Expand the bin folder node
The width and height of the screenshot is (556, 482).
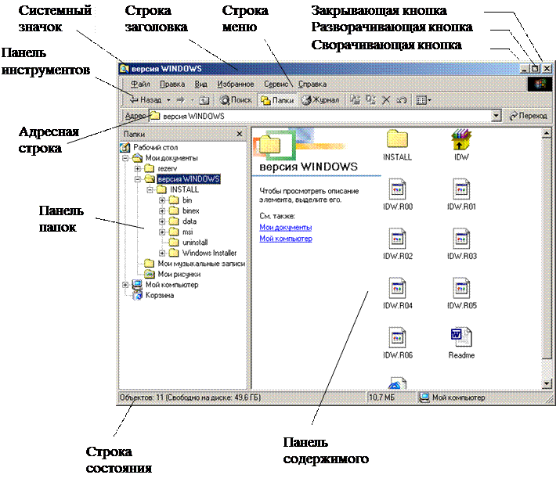point(162,200)
